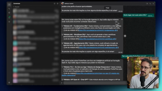Click the Pesquisar search field

pyautogui.click(x=36, y=7)
